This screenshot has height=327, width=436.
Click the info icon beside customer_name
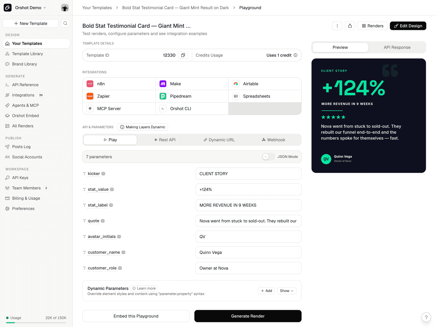click(123, 252)
